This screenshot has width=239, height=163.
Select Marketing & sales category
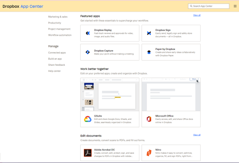point(58,17)
